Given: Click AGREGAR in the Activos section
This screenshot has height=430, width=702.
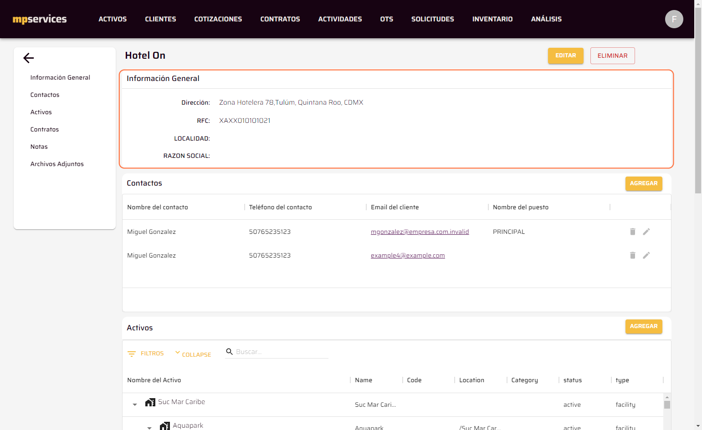Looking at the screenshot, I should (644, 326).
